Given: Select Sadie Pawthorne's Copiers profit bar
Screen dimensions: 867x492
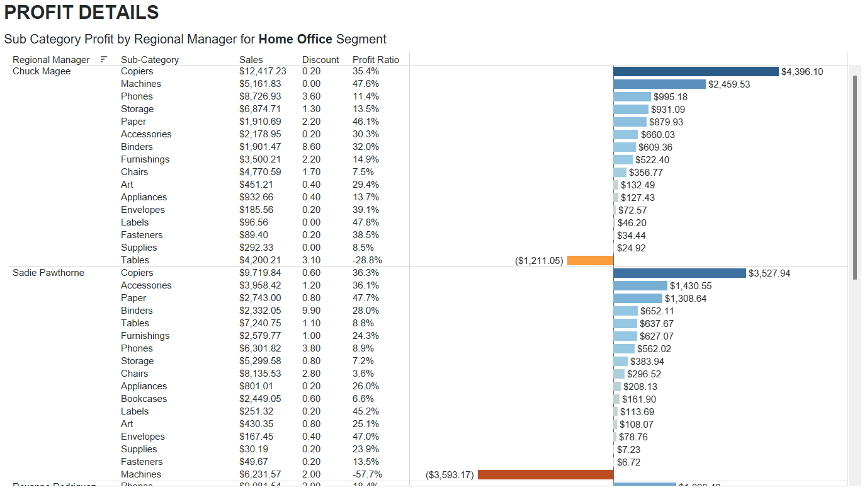Looking at the screenshot, I should (679, 273).
